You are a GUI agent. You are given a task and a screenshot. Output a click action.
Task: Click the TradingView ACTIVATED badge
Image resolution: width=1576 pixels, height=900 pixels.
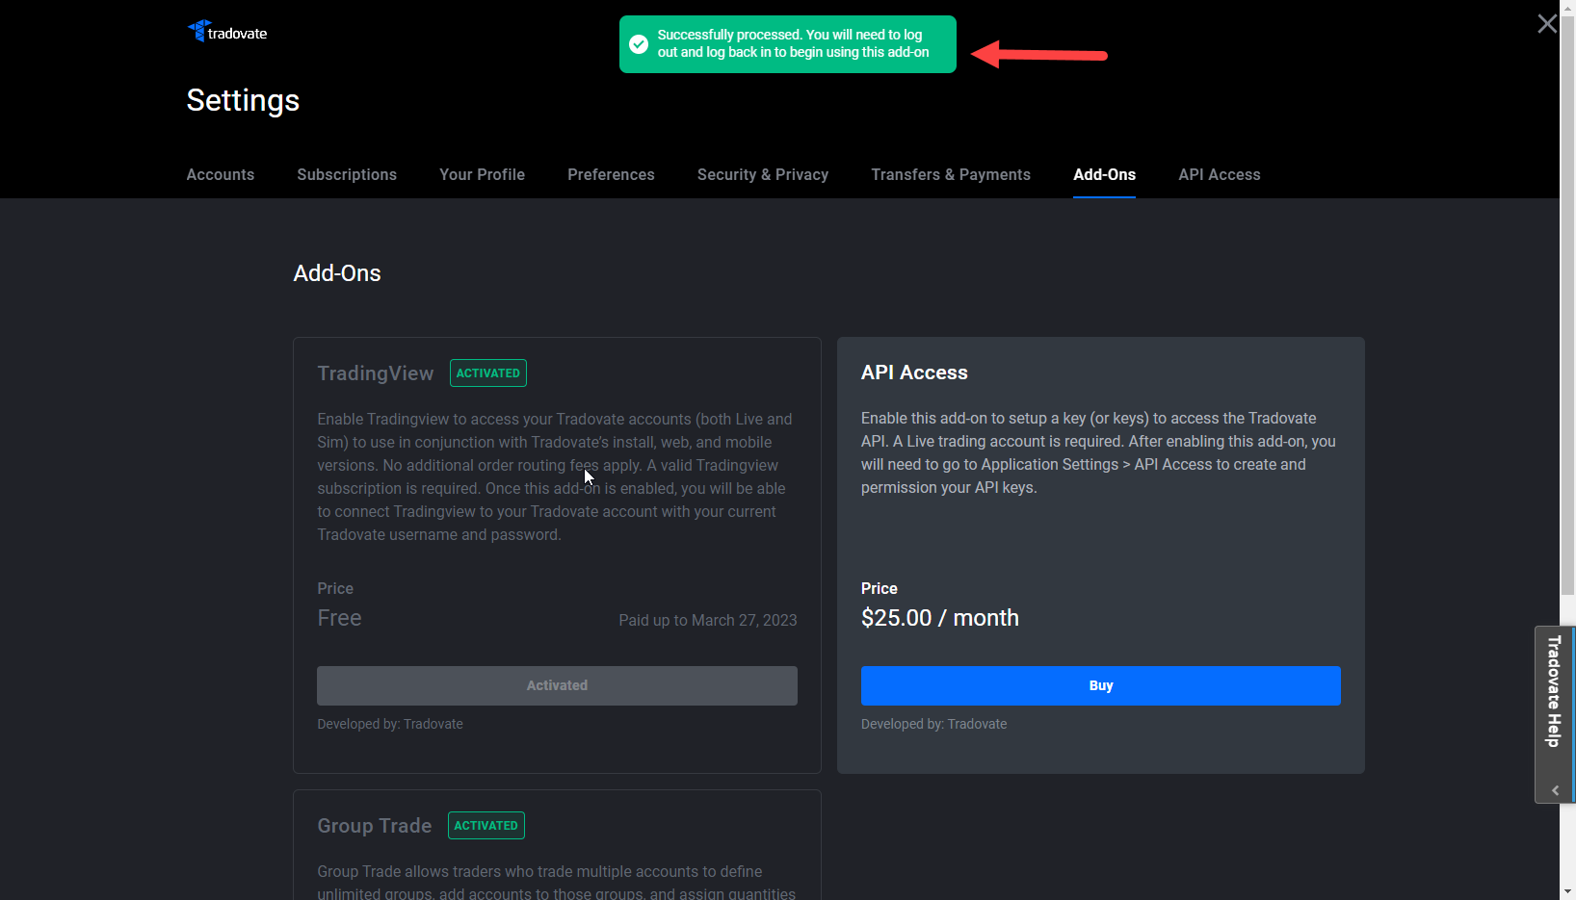[488, 373]
